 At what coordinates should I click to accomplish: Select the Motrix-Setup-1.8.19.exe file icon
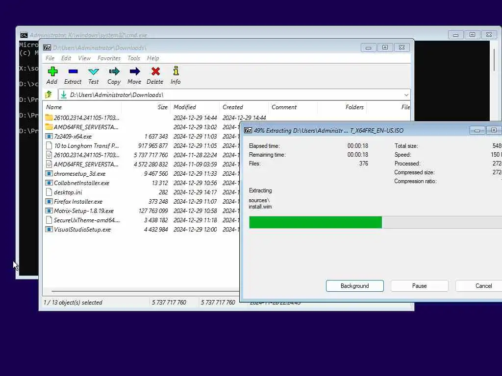click(x=49, y=211)
